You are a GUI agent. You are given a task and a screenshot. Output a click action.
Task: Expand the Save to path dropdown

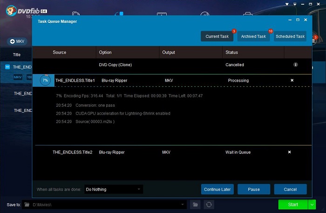(183, 205)
